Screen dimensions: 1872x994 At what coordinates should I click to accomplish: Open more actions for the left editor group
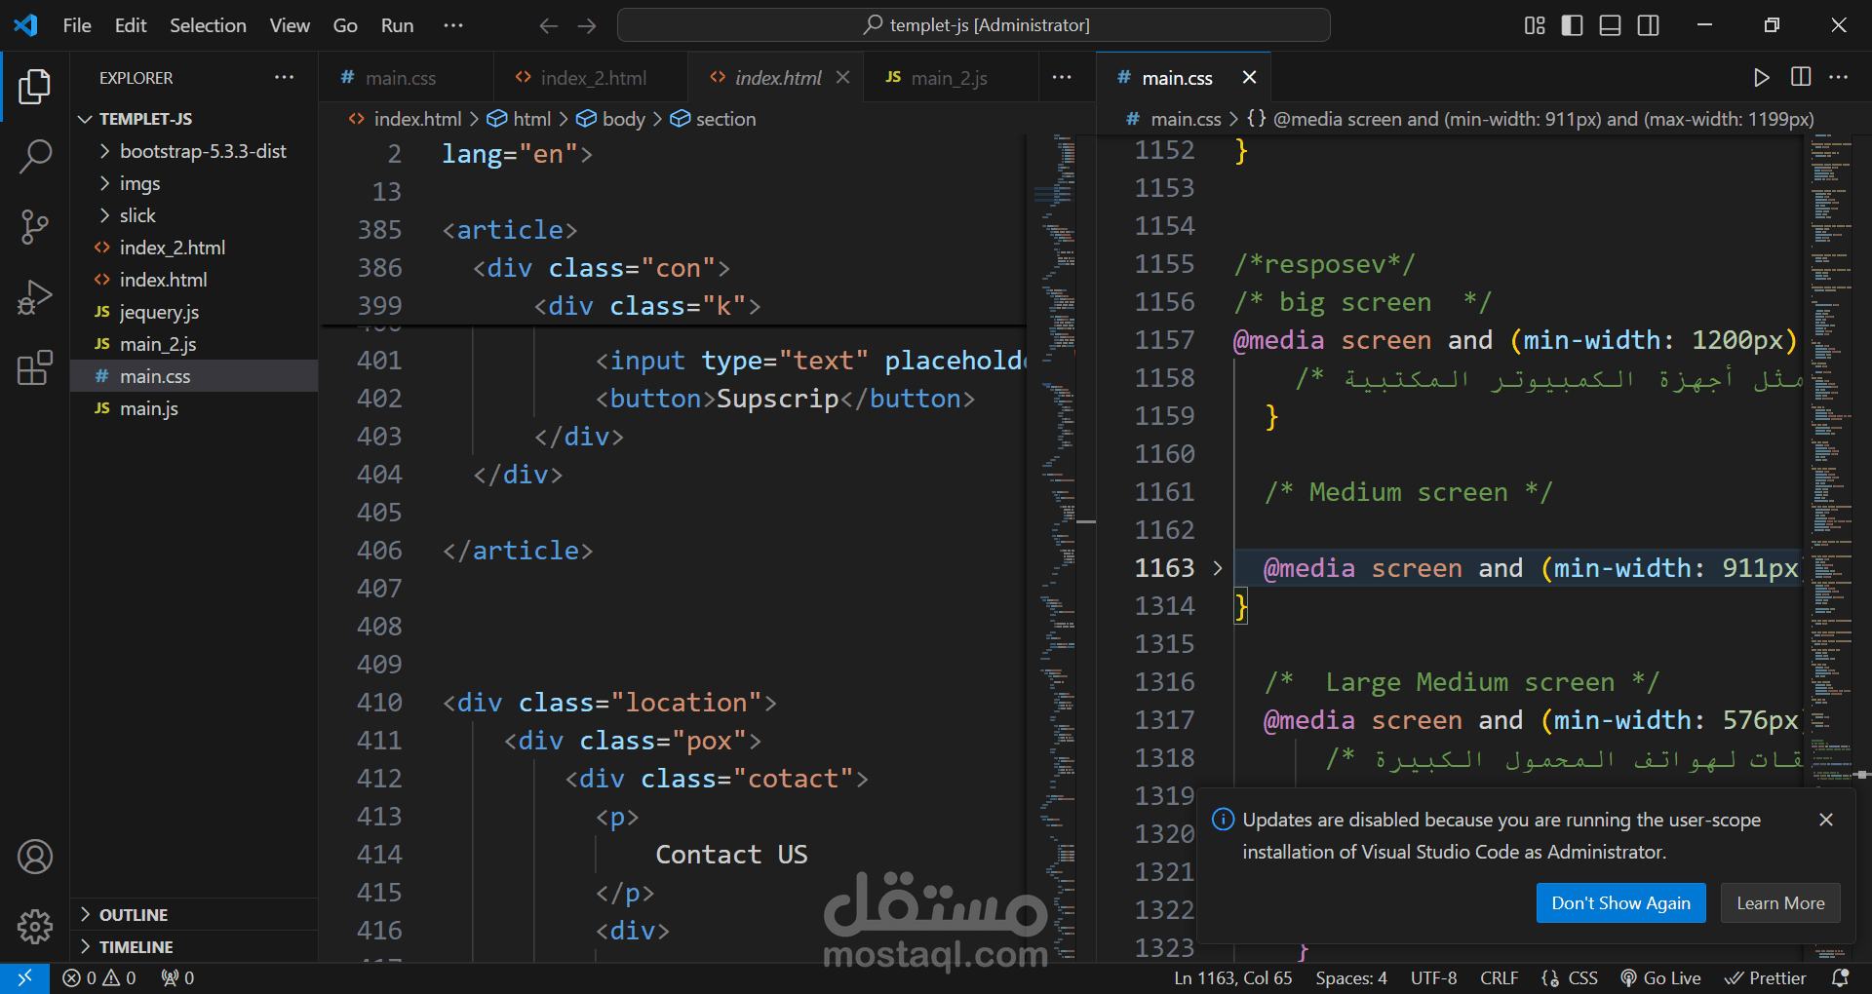pyautogui.click(x=1063, y=77)
